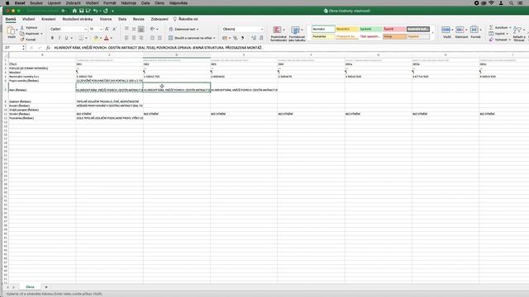The image size is (529, 297).
Task: Align text right
Action: 141,38
